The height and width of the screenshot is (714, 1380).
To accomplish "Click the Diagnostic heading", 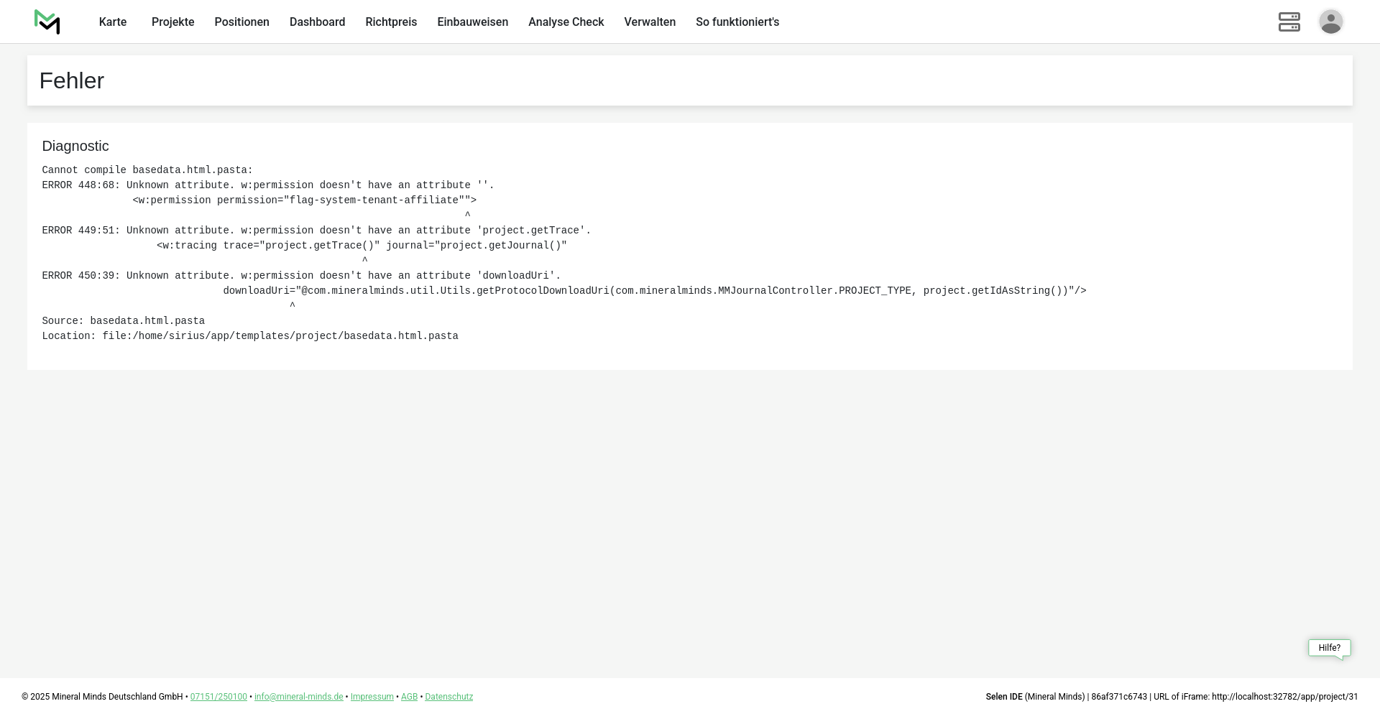I will tap(75, 147).
